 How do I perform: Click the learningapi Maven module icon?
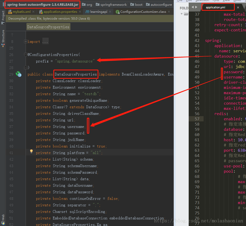(x=87, y=12)
